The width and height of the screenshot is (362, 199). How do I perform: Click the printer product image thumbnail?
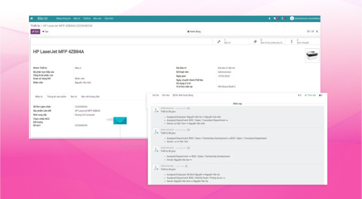[x=312, y=55]
